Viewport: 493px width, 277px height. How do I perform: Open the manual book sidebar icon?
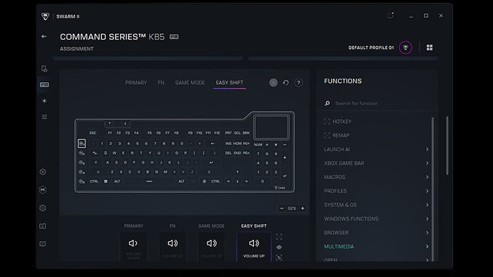(x=42, y=226)
